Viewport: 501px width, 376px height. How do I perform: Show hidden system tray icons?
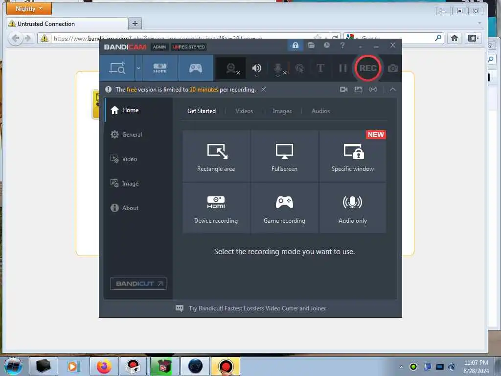[401, 367]
